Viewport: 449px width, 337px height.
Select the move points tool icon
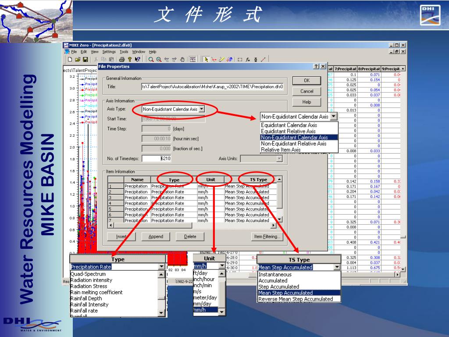click(214, 59)
